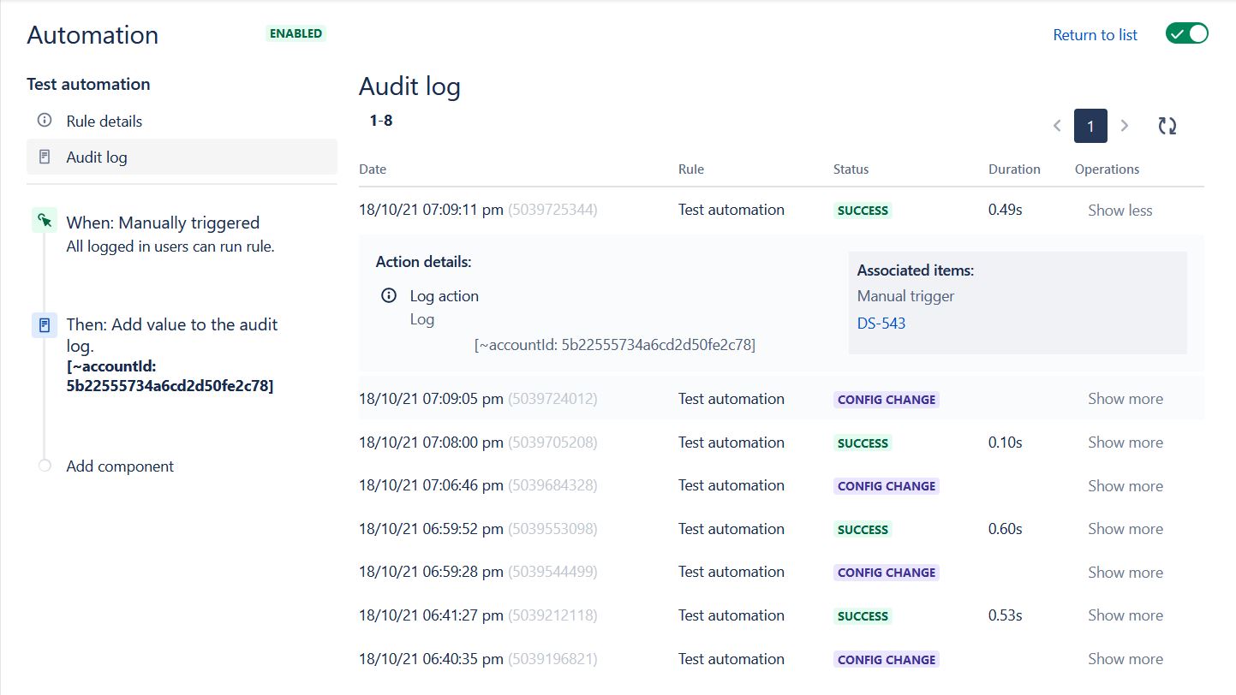Viewport: 1236px width, 695px height.
Task: Click the CONFIG CHANGE badge in the 07:09:05 pm row
Action: pyautogui.click(x=887, y=400)
